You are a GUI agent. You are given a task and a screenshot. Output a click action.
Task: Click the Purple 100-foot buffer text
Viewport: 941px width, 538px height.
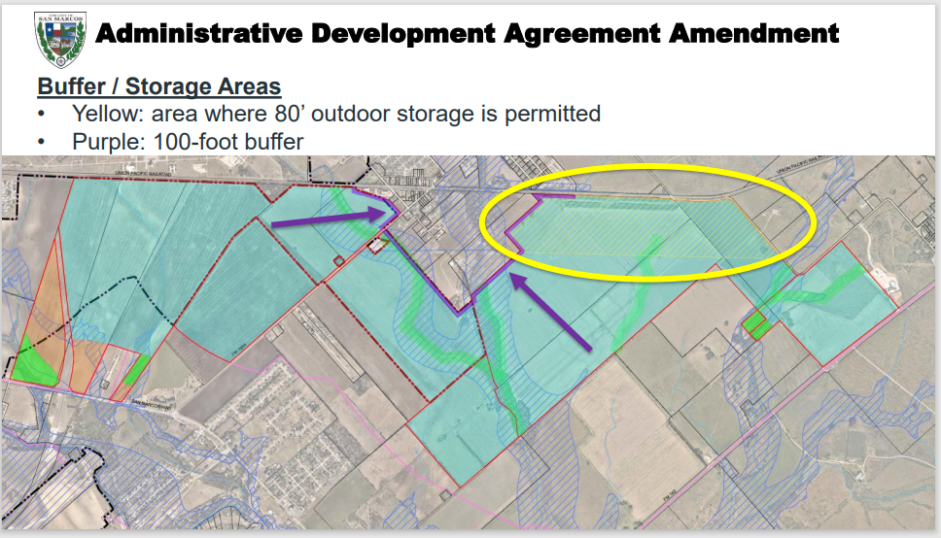point(188,142)
